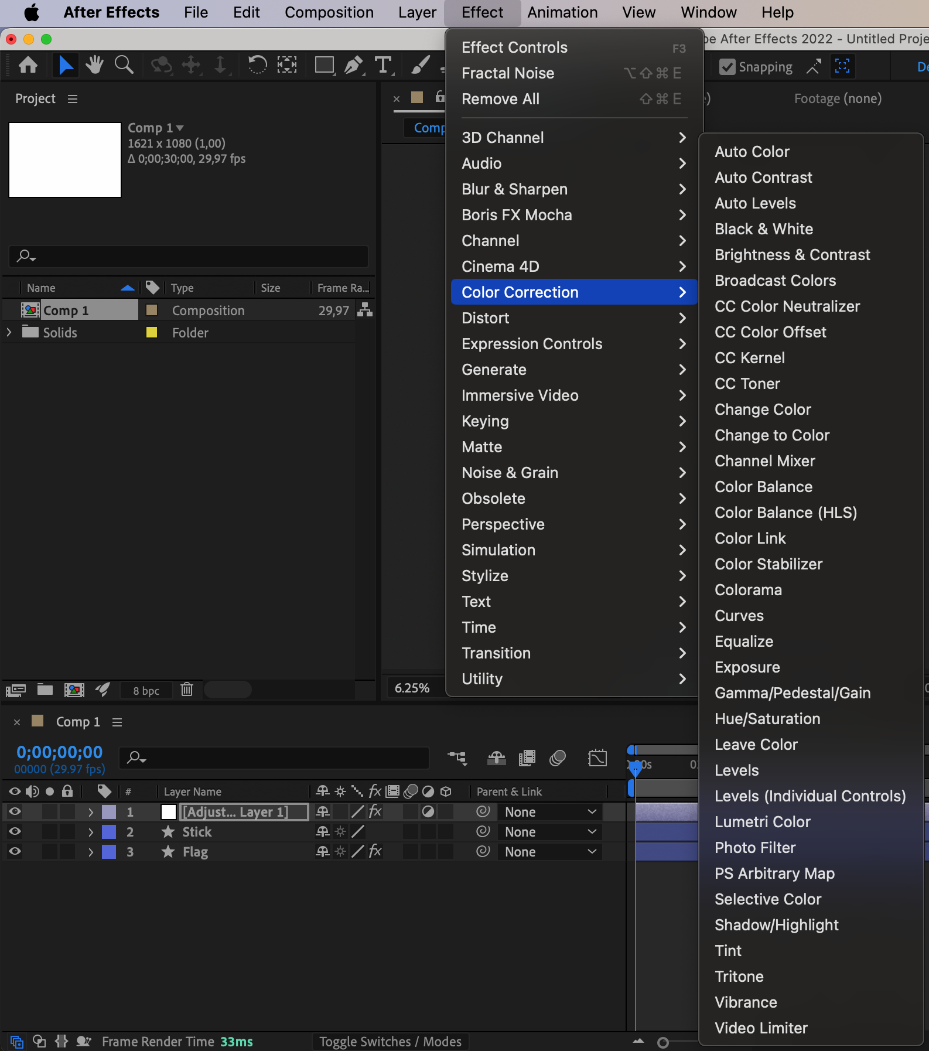Click the Solids folder yellow label swatch
This screenshot has height=1051, width=929.
point(151,332)
